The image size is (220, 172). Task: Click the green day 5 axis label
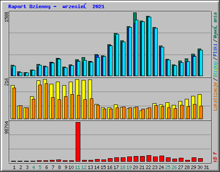tap(40, 167)
